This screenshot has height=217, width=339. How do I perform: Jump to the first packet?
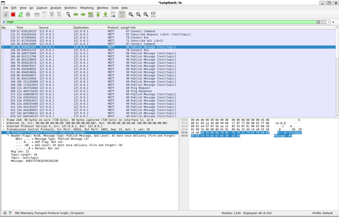98,15
